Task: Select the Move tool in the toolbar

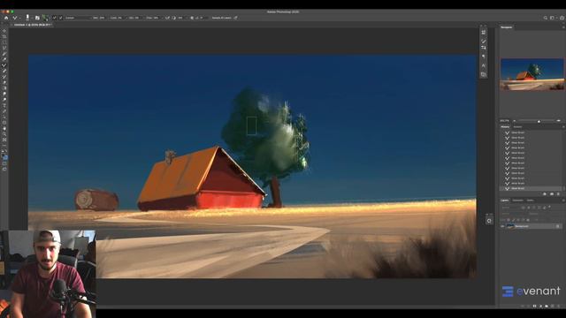Action: tap(4, 31)
